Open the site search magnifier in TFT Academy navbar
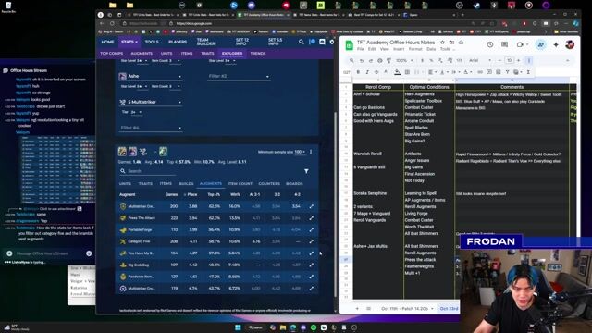Screen dimensions: 592x333 [302, 42]
